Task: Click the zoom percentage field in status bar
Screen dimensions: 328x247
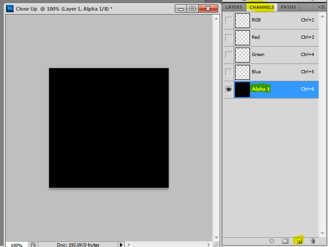Action: pyautogui.click(x=16, y=245)
